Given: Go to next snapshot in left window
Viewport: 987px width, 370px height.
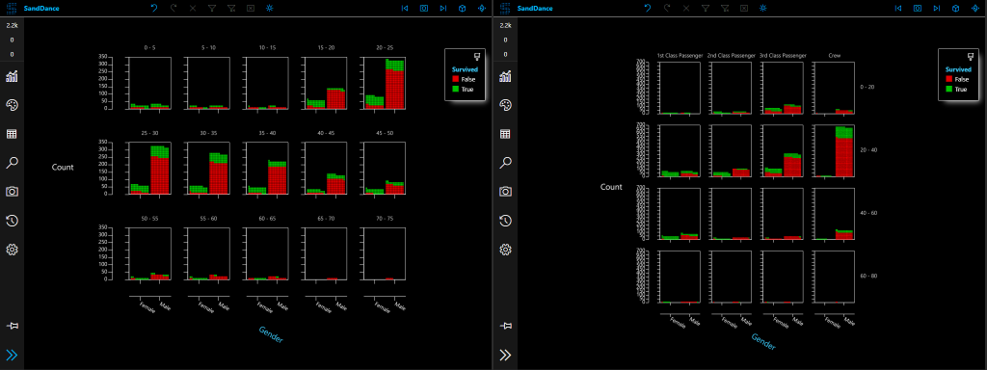Looking at the screenshot, I should (x=443, y=8).
